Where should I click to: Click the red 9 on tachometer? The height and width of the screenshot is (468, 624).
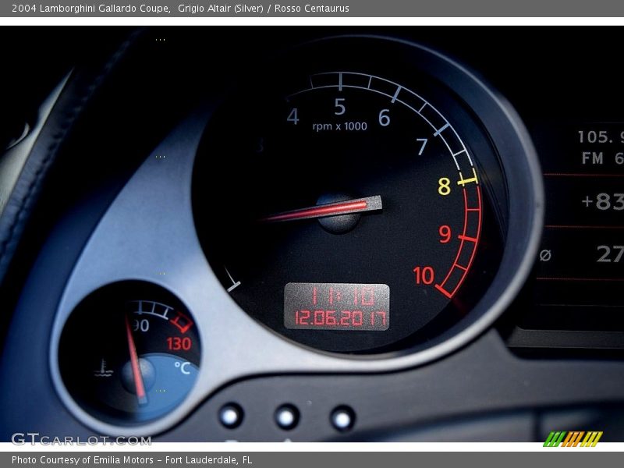click(445, 235)
